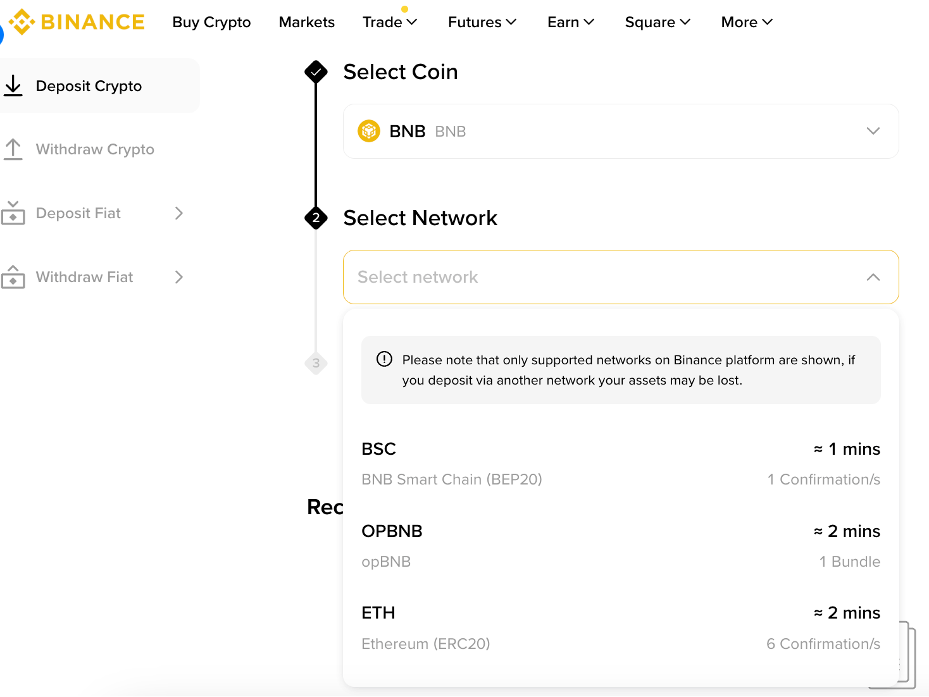This screenshot has height=697, width=929.
Task: Click the supported networks warning notice
Action: pos(621,370)
